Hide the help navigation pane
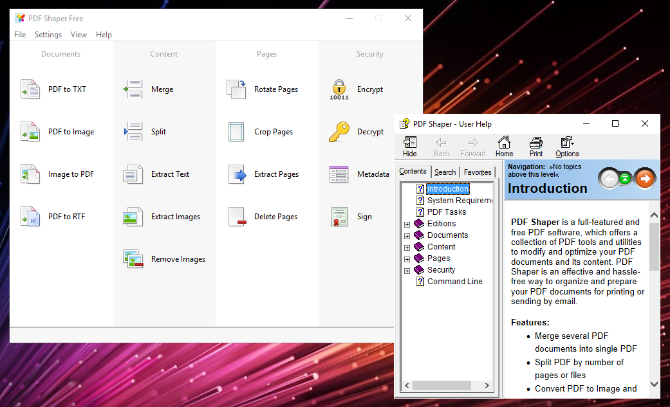The height and width of the screenshot is (407, 670). tap(410, 146)
